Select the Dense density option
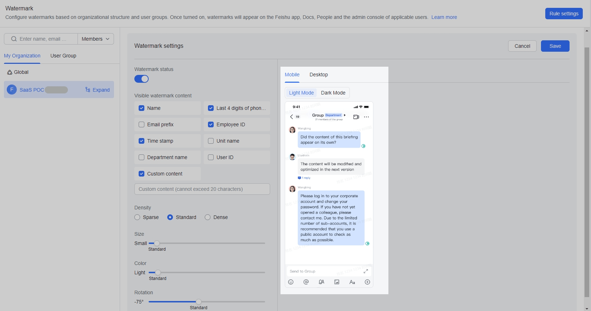This screenshot has height=311, width=591. point(208,217)
